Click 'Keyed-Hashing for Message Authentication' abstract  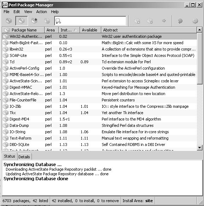point(138,87)
